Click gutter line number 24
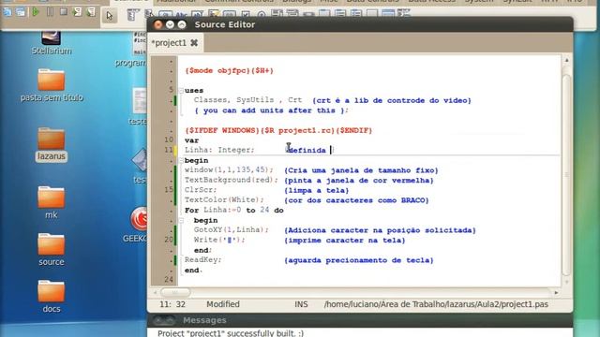Viewport: 600px width, 337px height. [169, 280]
